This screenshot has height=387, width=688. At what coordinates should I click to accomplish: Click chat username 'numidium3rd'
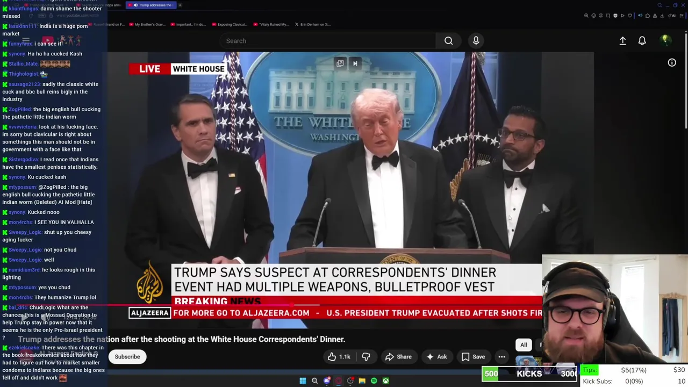tap(24, 270)
